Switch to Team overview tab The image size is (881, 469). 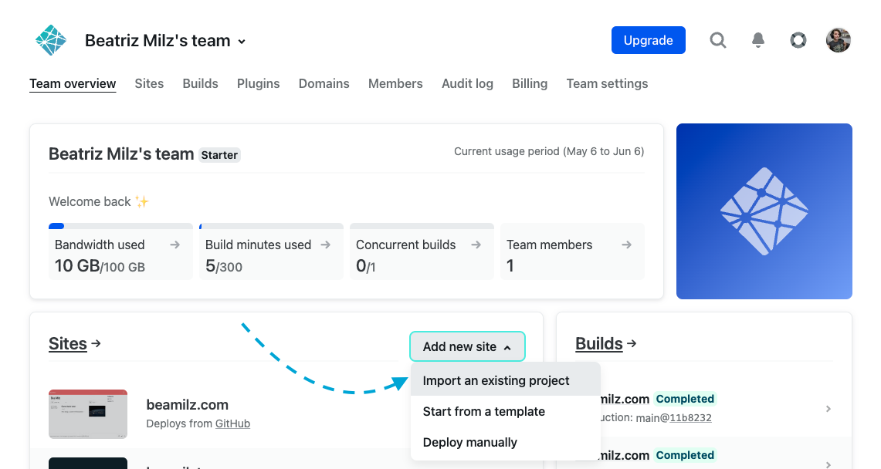pyautogui.click(x=73, y=83)
